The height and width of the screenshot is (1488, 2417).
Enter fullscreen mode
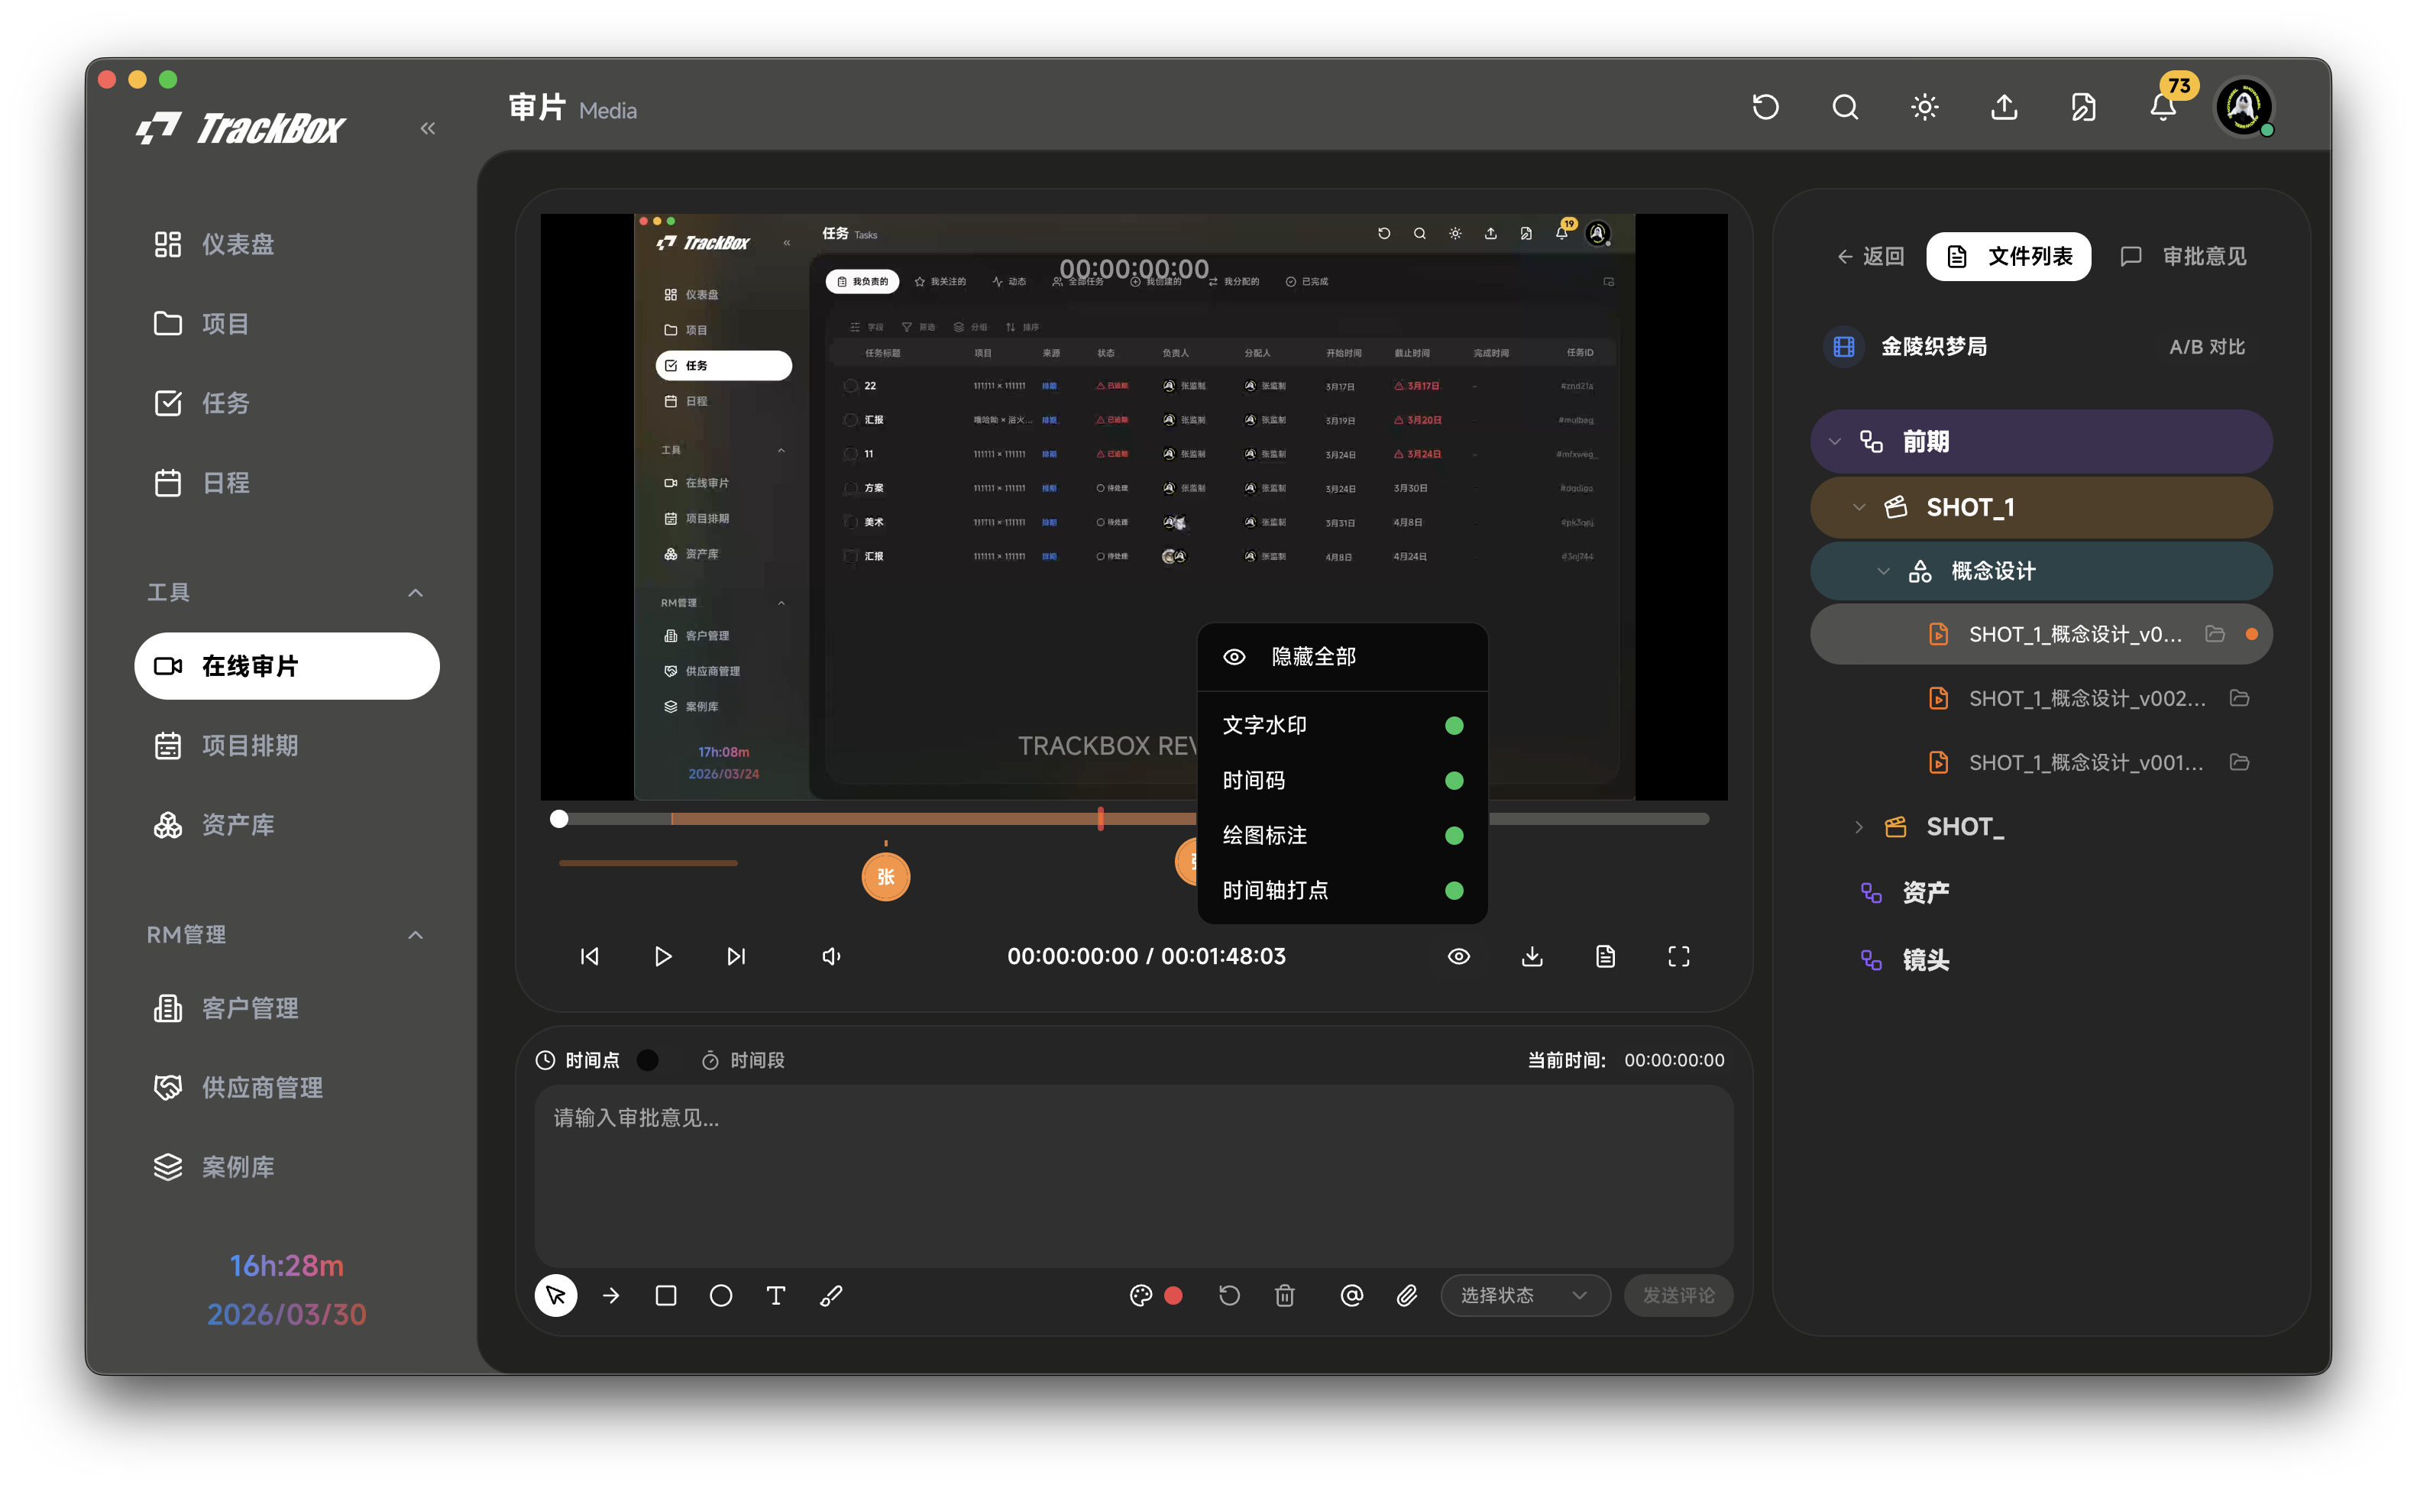(x=1679, y=956)
